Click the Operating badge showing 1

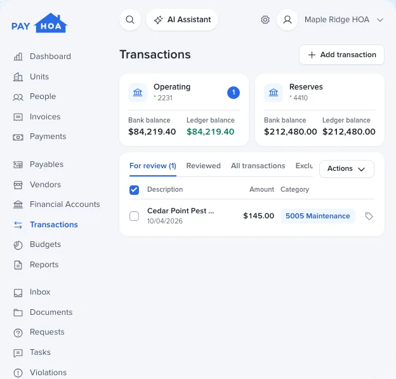(x=234, y=93)
